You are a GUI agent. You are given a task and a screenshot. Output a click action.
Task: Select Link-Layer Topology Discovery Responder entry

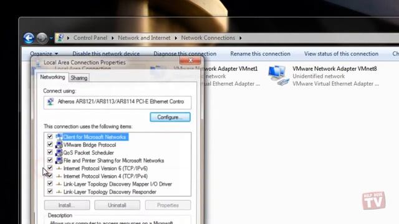[110, 192]
